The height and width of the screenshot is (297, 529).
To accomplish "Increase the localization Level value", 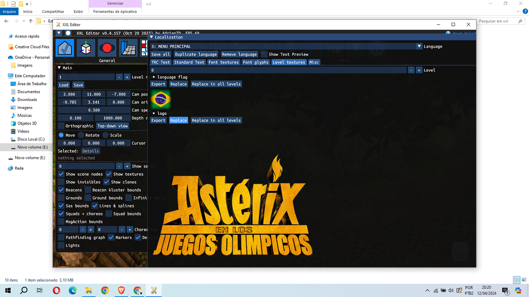I will point(419,70).
